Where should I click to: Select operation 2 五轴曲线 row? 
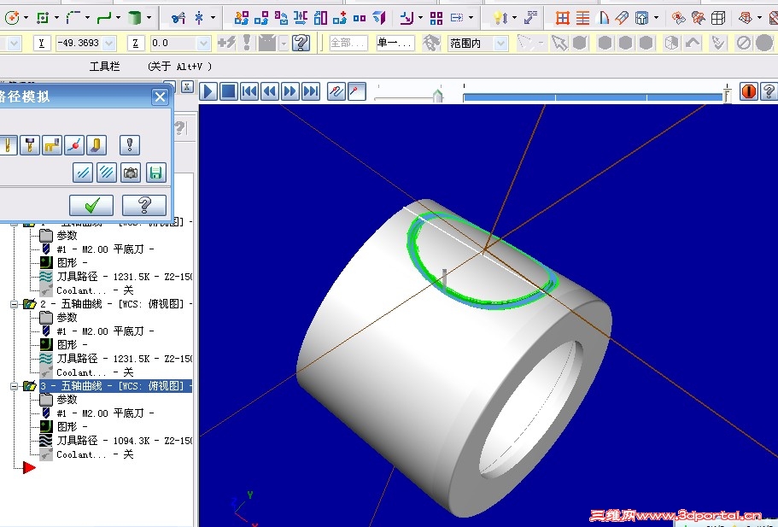point(115,304)
